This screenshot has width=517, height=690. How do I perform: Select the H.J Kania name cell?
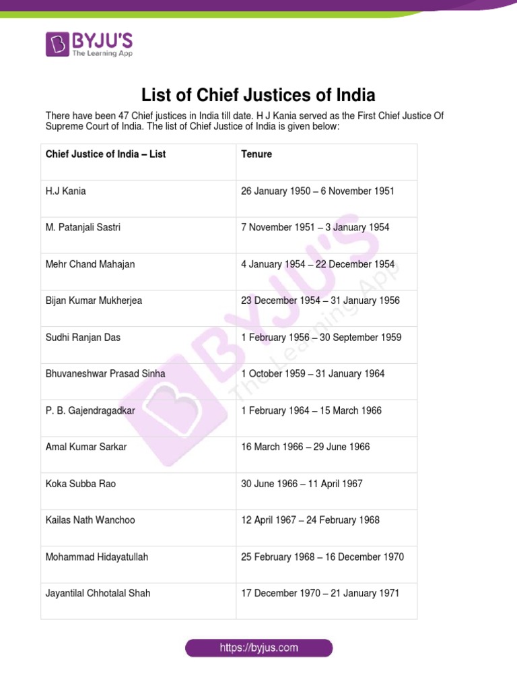click(66, 191)
